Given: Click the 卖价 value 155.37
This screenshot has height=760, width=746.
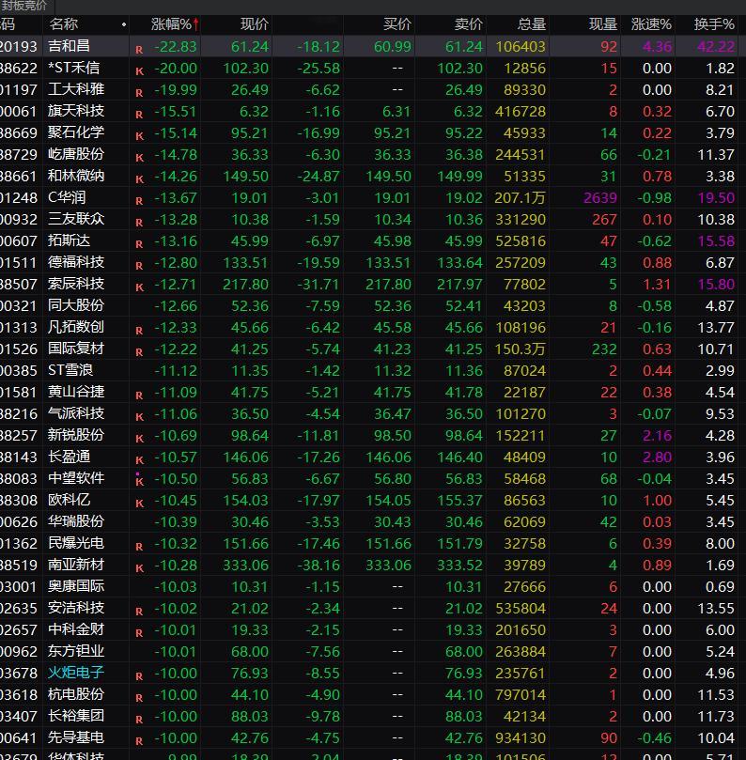Looking at the screenshot, I should click(x=460, y=500).
